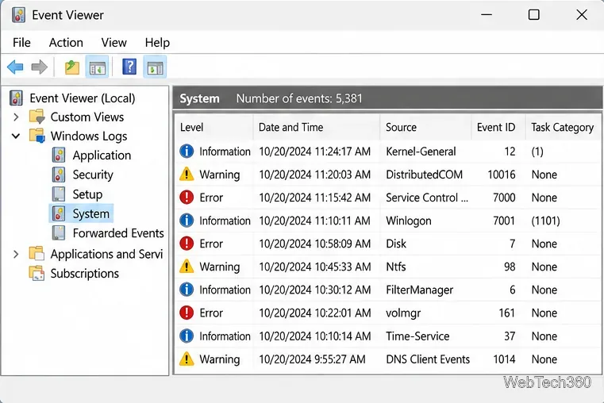This screenshot has height=403, width=604.
Task: Click the (1101) task category cell
Action: click(545, 221)
